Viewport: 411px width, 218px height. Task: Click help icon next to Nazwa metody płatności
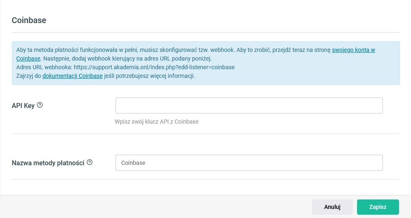click(89, 162)
